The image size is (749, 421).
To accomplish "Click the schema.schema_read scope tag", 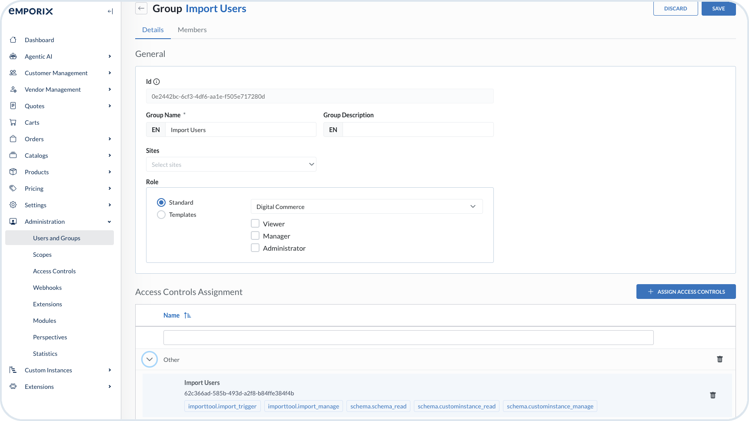I will coord(378,406).
